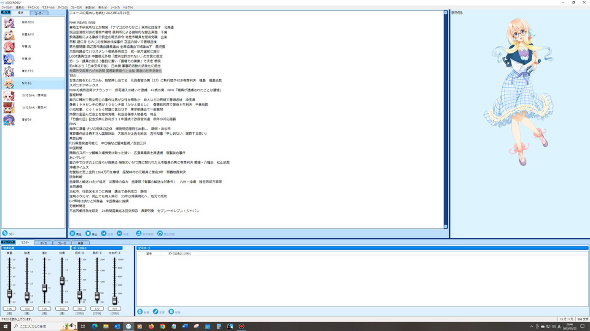Select the 紲星あかり voice avatar
590x331 pixels.
click(x=9, y=34)
